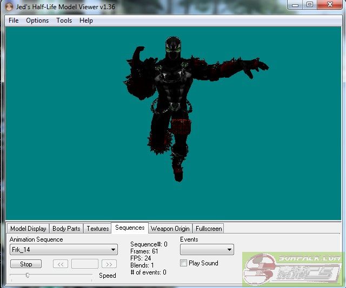Step to next frame with >> button

click(x=109, y=264)
